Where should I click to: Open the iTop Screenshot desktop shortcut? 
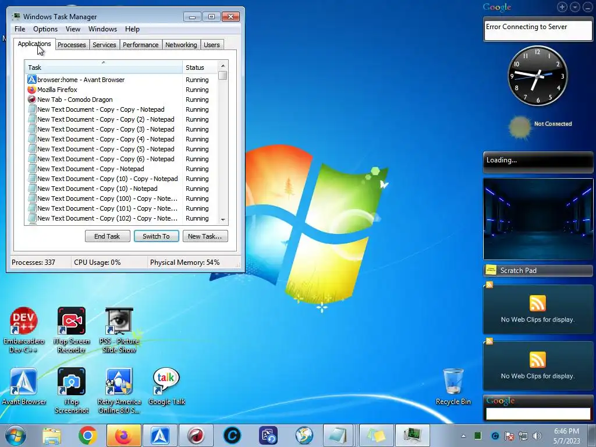click(72, 391)
